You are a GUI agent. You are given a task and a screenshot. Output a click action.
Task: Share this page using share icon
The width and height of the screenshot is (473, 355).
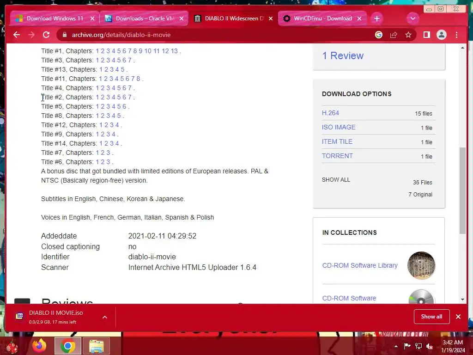[394, 35]
